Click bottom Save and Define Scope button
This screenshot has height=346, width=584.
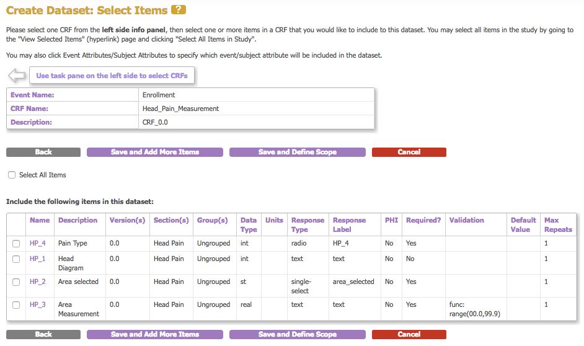coord(298,334)
